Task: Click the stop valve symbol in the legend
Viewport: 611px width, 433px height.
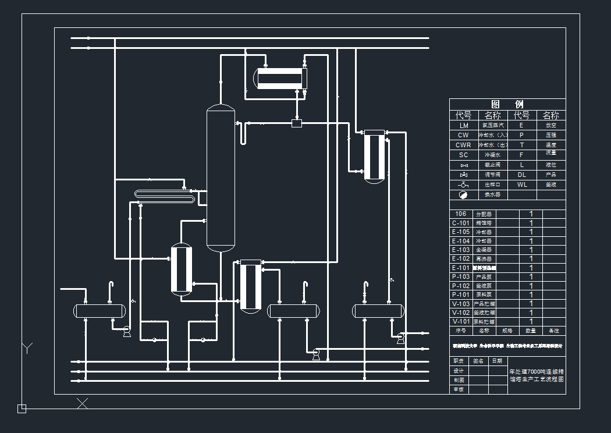Action: pos(463,165)
